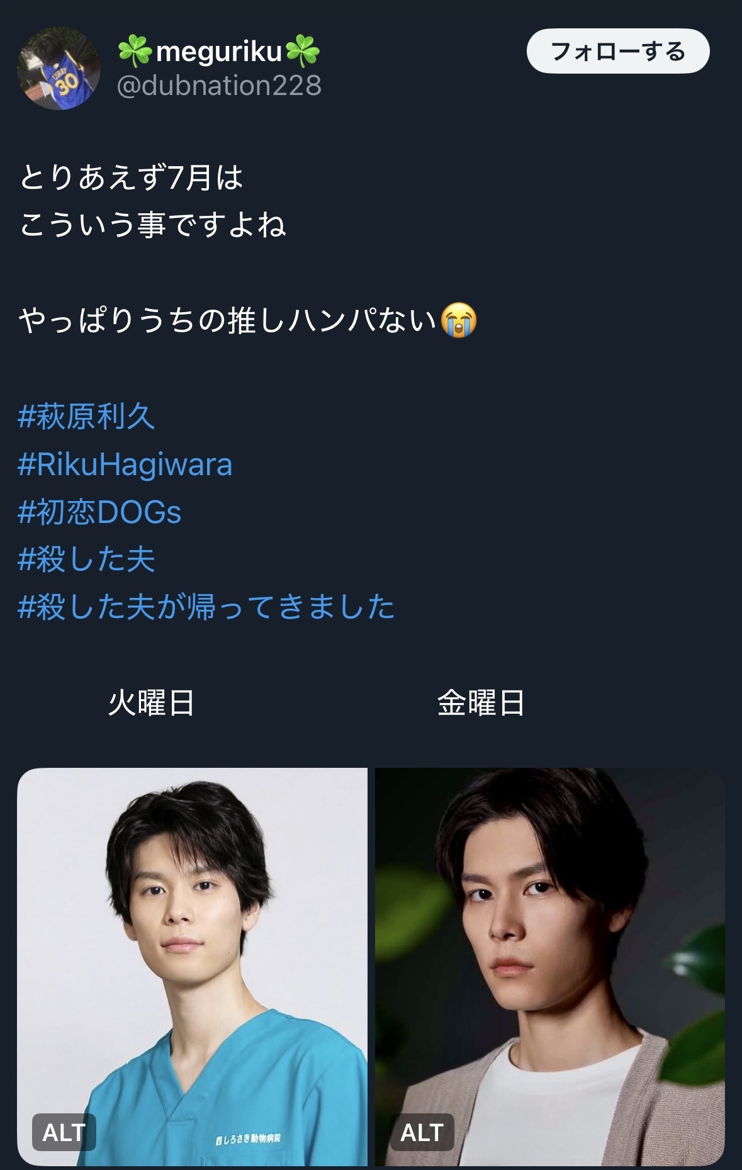Viewport: 742px width, 1170px height.
Task: Click the 火曜日 label above the left photo
Action: [x=152, y=702]
